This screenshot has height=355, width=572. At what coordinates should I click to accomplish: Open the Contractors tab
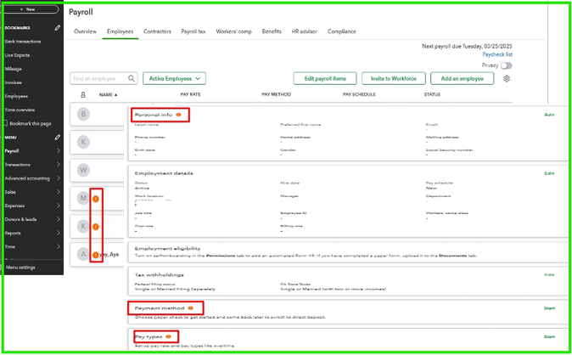tap(157, 31)
